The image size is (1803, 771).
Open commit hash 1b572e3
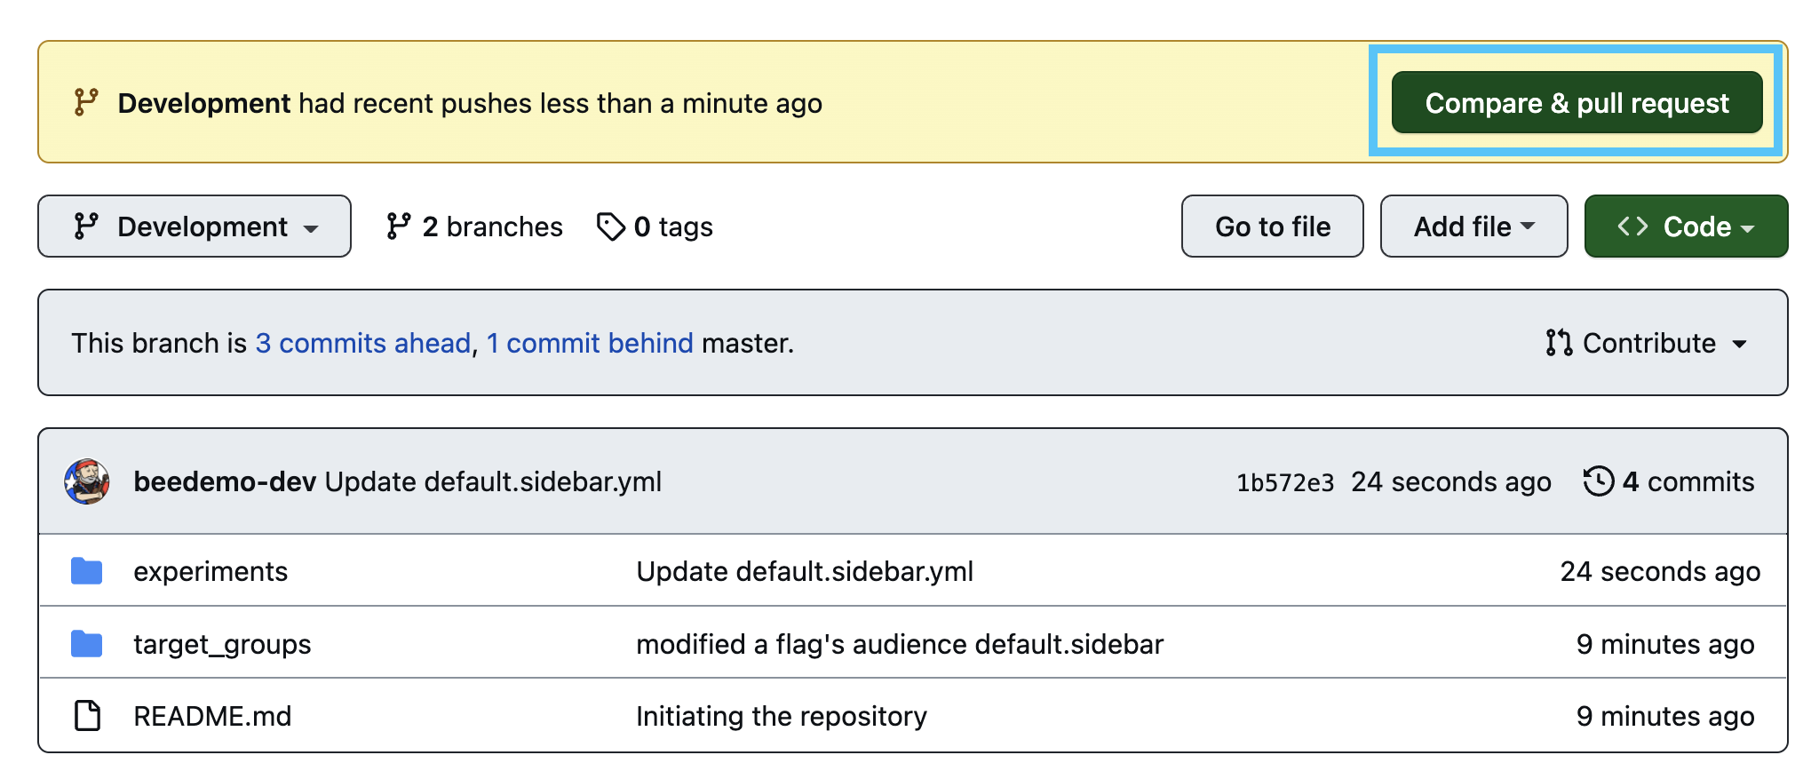tap(1285, 482)
